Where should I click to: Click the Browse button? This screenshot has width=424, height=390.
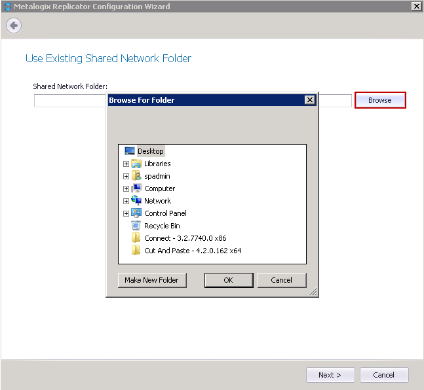[x=380, y=100]
